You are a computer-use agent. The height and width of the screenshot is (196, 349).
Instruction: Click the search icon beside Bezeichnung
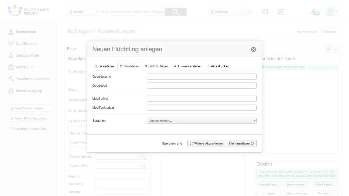tap(144, 166)
